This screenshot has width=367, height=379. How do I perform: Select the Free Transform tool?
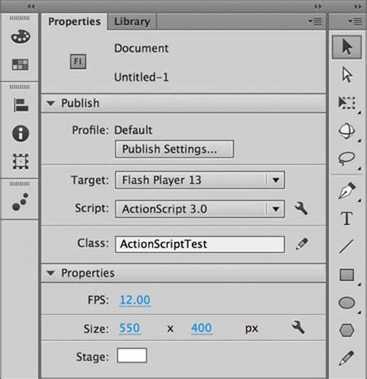tap(347, 103)
